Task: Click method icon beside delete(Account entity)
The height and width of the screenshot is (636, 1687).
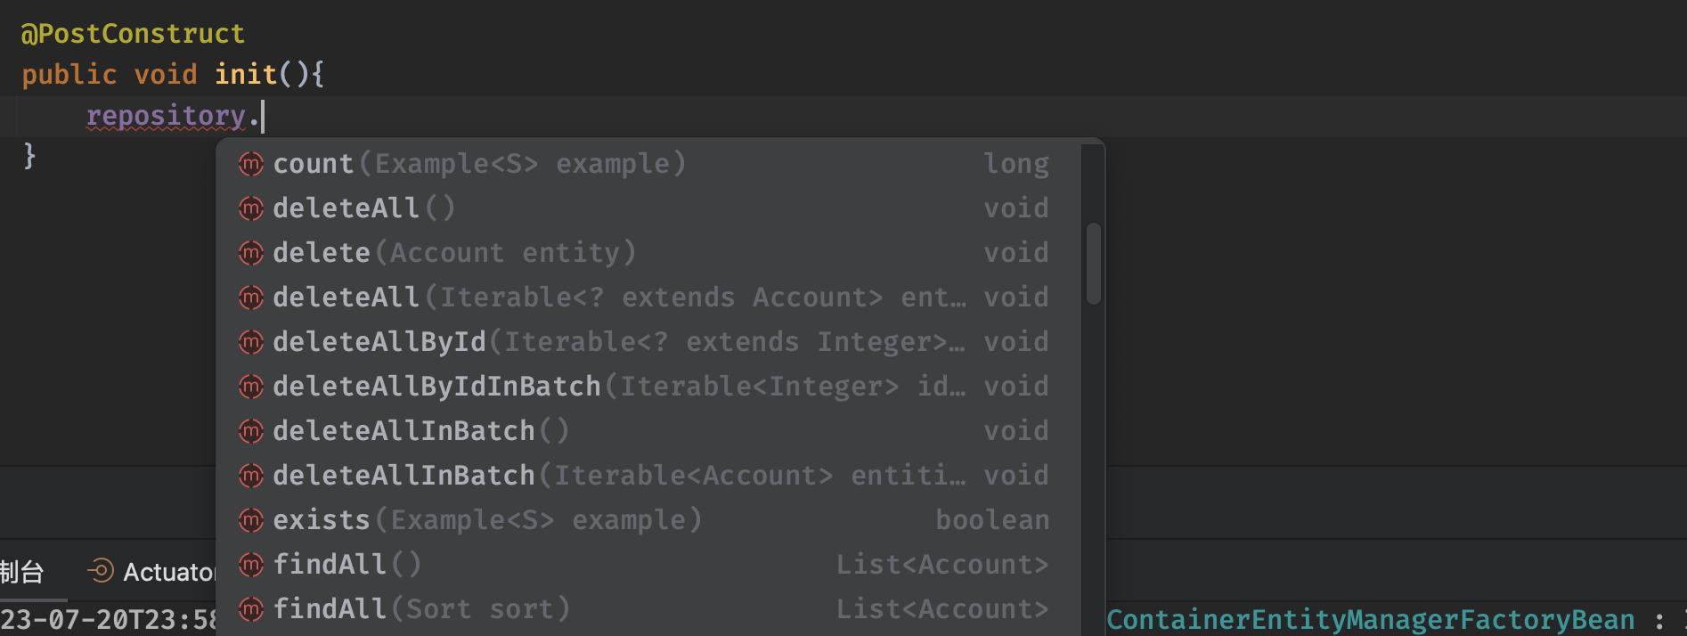Action: coord(251,253)
